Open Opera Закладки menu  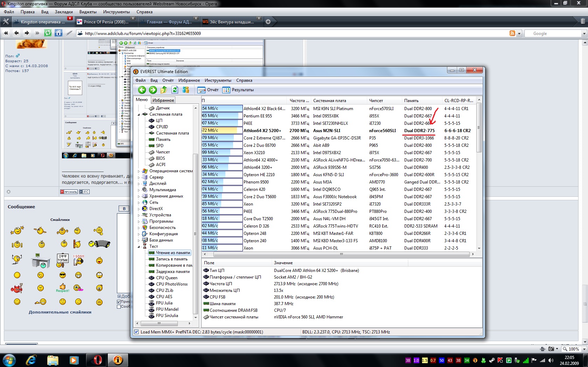point(64,12)
